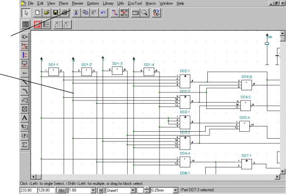
Task: Select the Place Polygon tool
Action: click(x=24, y=100)
